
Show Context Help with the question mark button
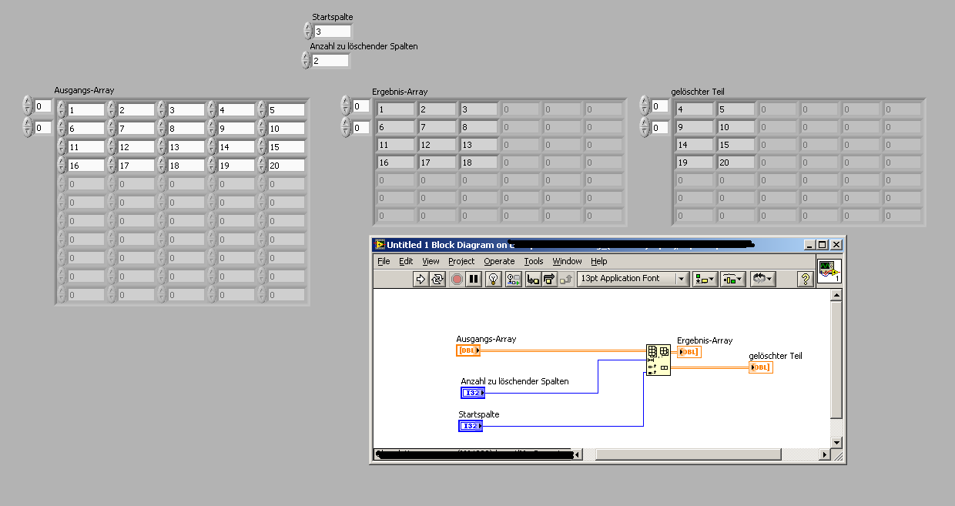tap(806, 279)
